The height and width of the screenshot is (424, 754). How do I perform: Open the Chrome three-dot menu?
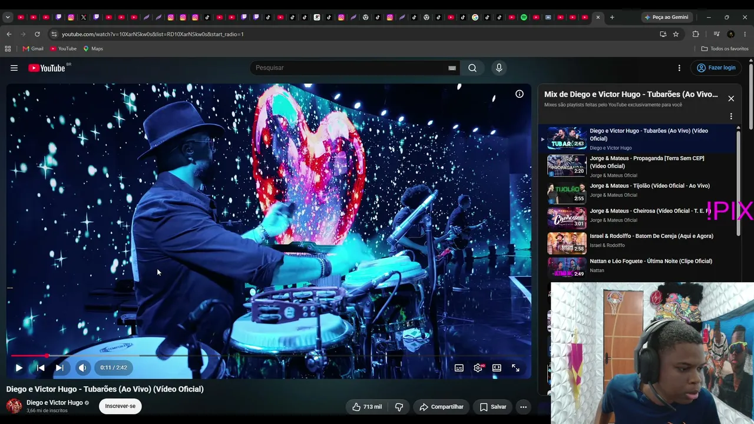pos(745,34)
